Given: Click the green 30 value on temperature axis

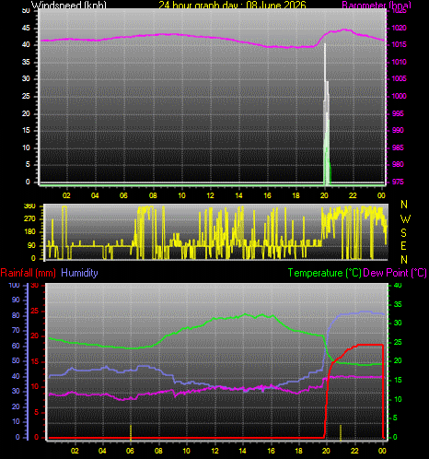Looking at the screenshot, I should [398, 323].
